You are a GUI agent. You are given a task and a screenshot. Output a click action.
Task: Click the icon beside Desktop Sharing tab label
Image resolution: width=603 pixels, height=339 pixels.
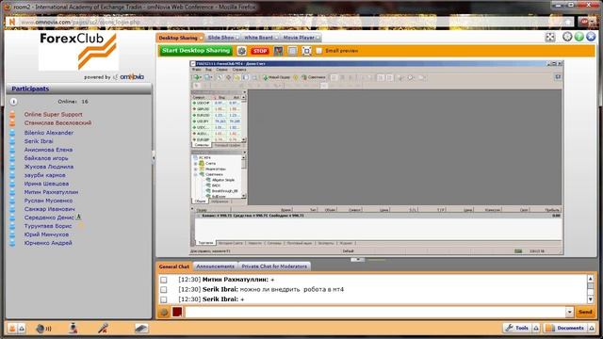[x=201, y=38]
